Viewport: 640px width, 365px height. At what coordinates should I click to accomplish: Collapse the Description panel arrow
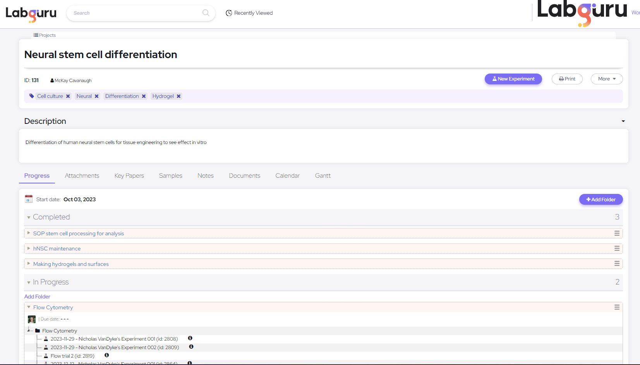(623, 122)
